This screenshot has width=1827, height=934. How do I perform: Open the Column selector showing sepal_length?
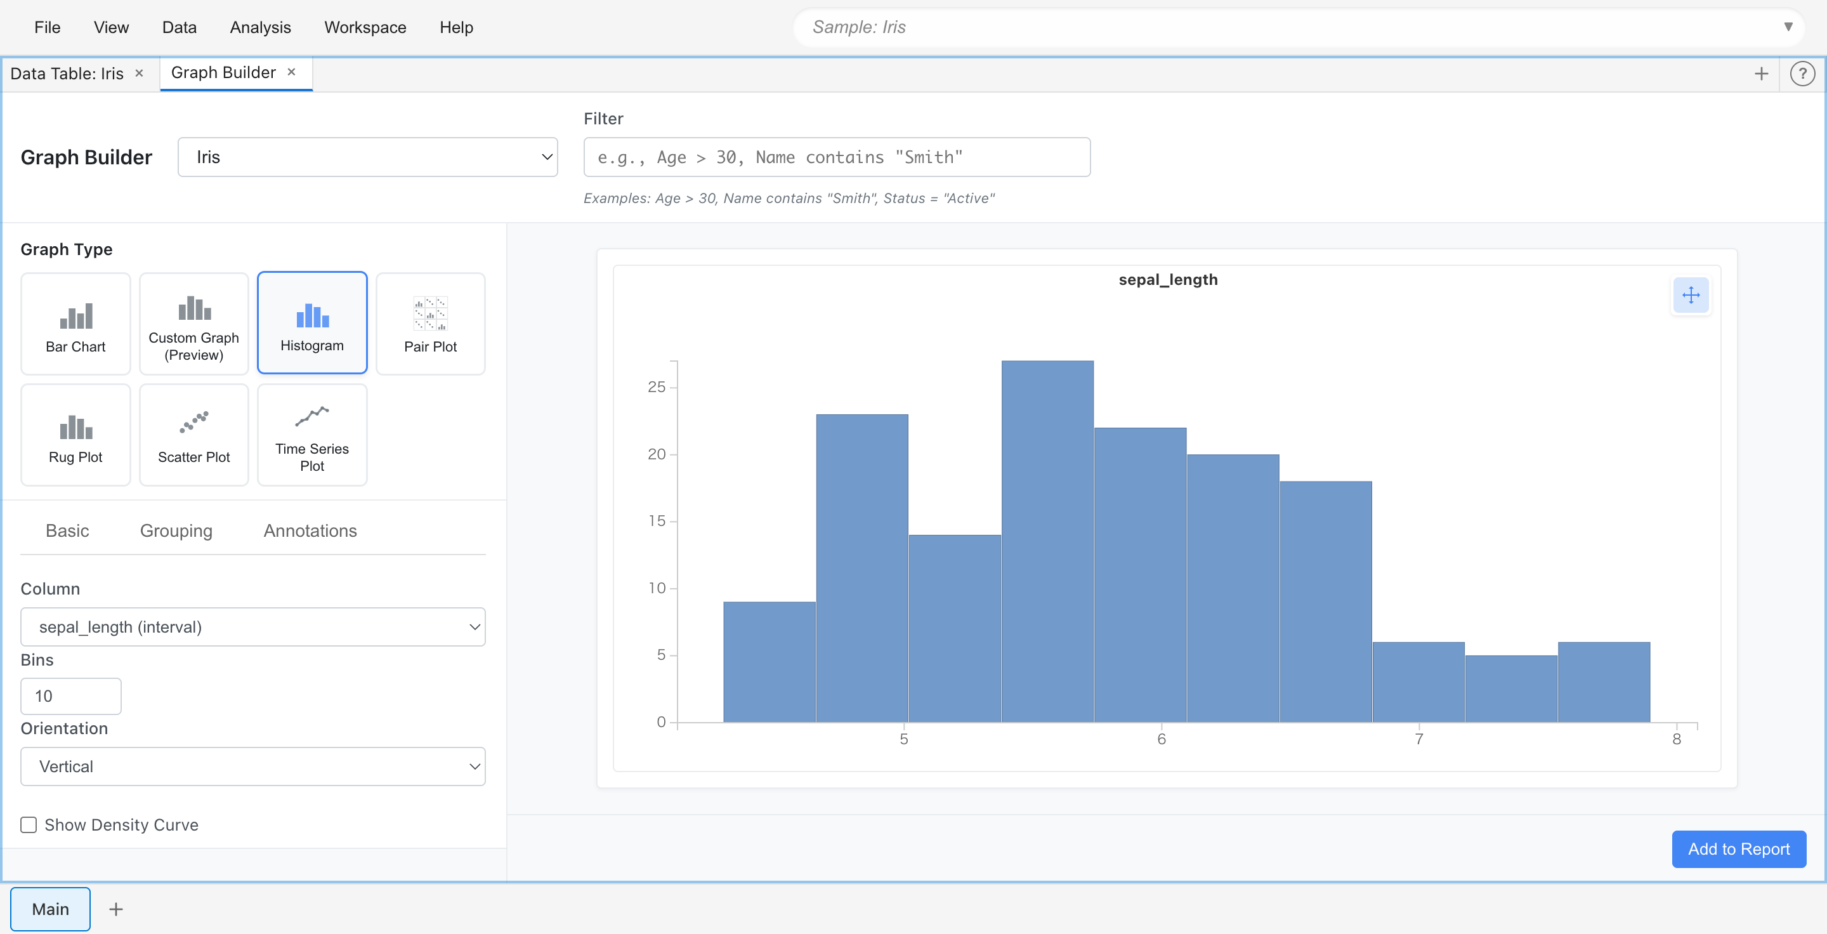coord(252,627)
